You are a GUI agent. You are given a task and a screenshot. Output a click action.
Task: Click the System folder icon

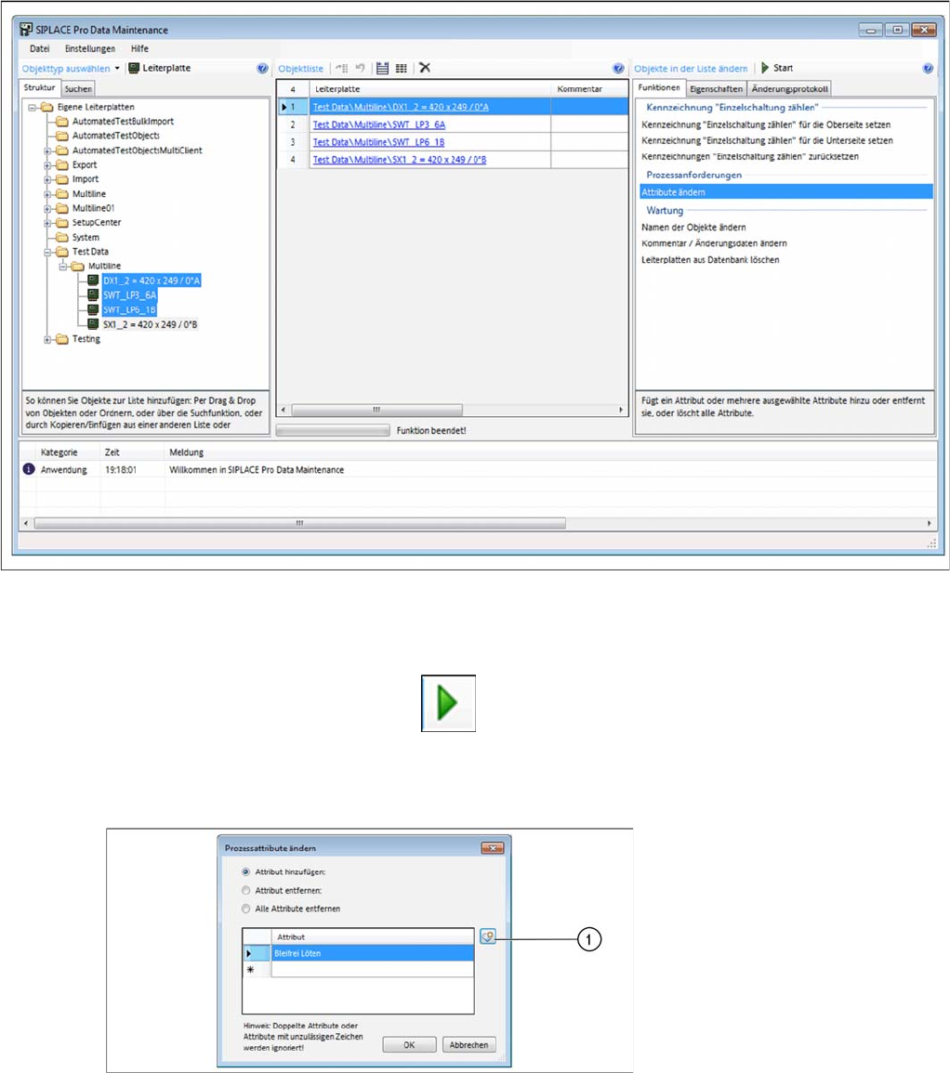(x=62, y=237)
